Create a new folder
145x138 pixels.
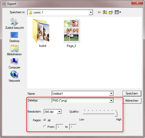coord(111,12)
